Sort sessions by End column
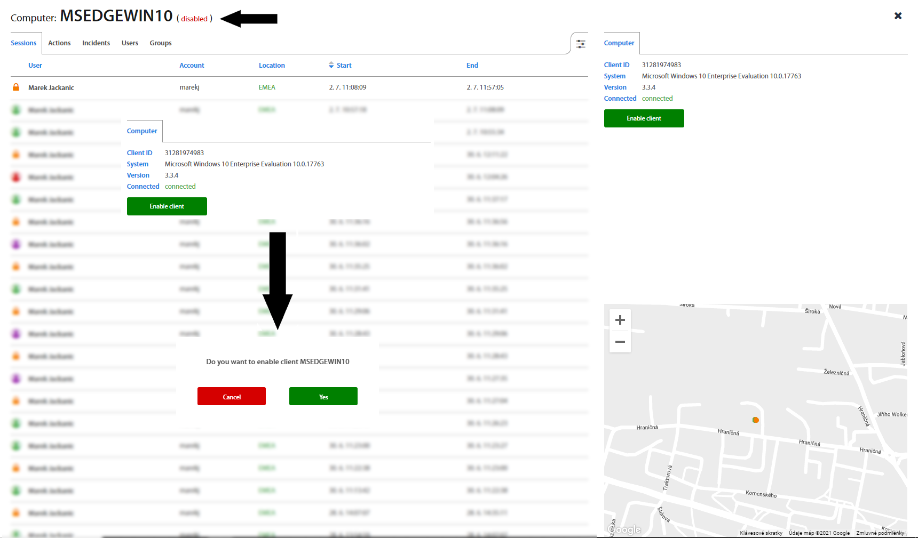The width and height of the screenshot is (918, 538). point(472,66)
